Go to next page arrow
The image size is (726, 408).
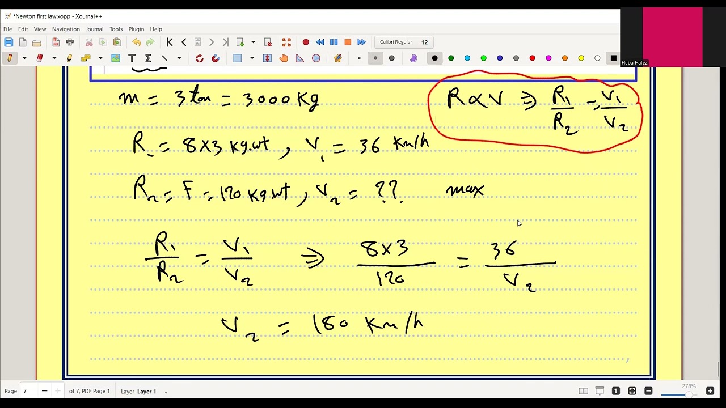point(212,42)
